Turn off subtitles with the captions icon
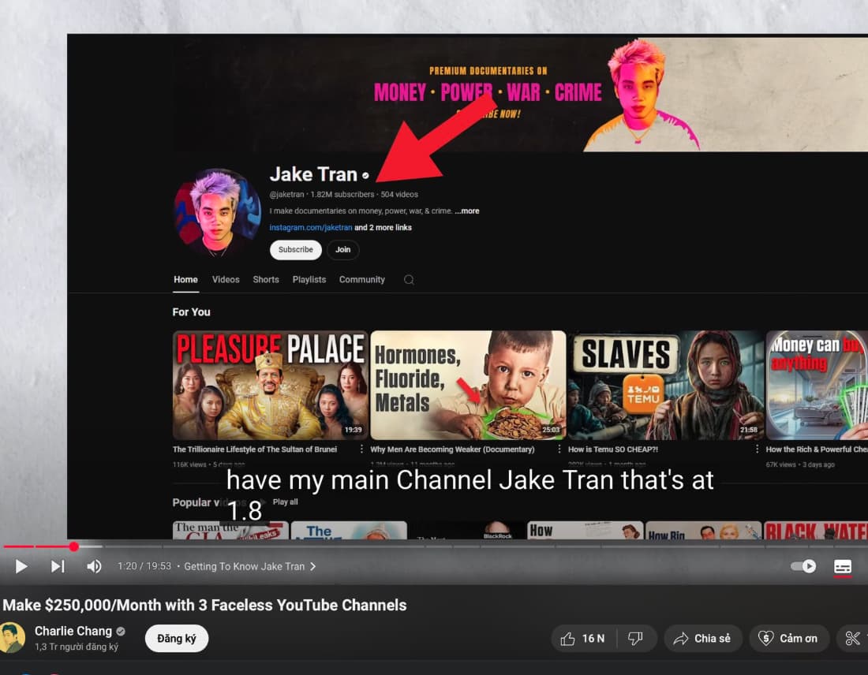This screenshot has height=675, width=868. 843,566
